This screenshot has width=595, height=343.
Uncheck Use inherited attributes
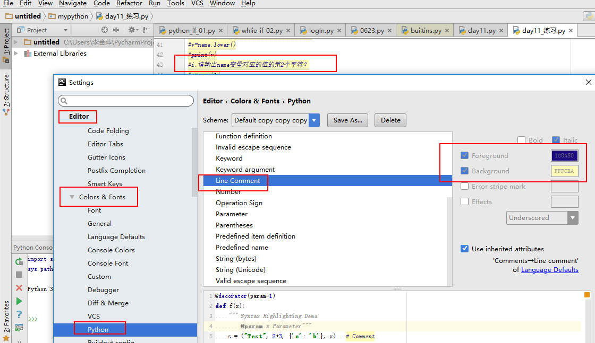click(464, 249)
